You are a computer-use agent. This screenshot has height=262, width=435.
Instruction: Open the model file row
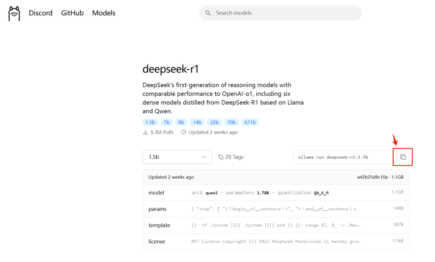coord(156,193)
